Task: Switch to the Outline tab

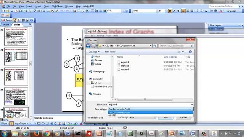Action: (6, 25)
